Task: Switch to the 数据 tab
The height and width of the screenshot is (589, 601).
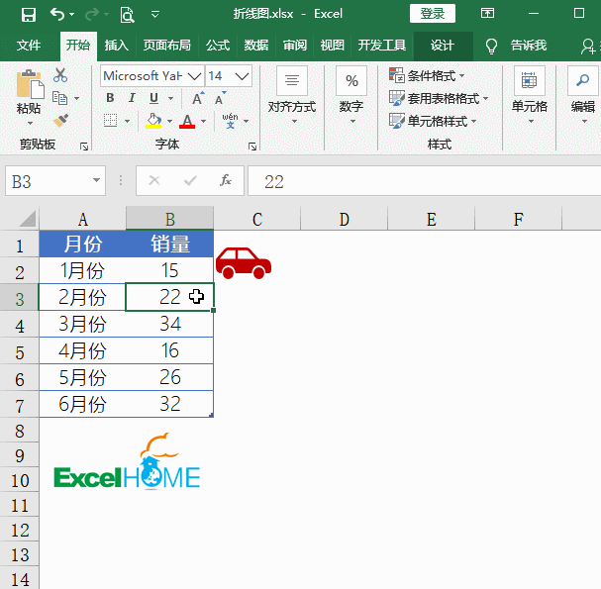Action: 256,46
